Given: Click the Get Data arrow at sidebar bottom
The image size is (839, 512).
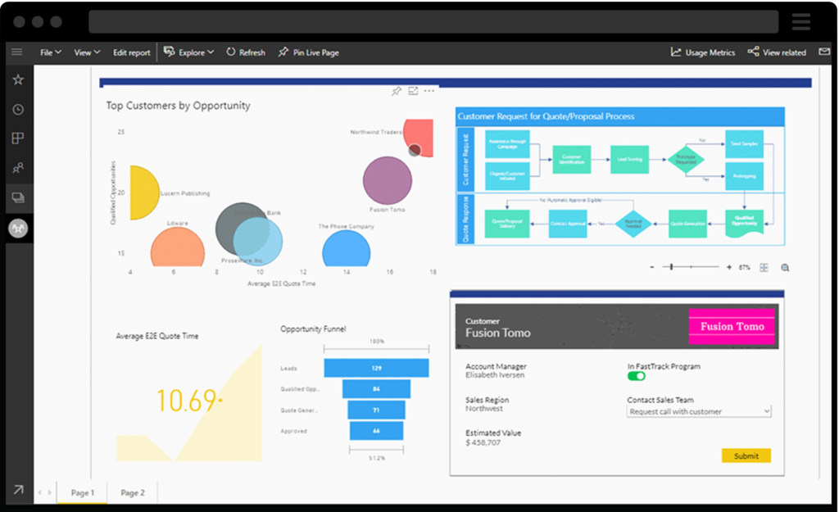Looking at the screenshot, I should 18,490.
